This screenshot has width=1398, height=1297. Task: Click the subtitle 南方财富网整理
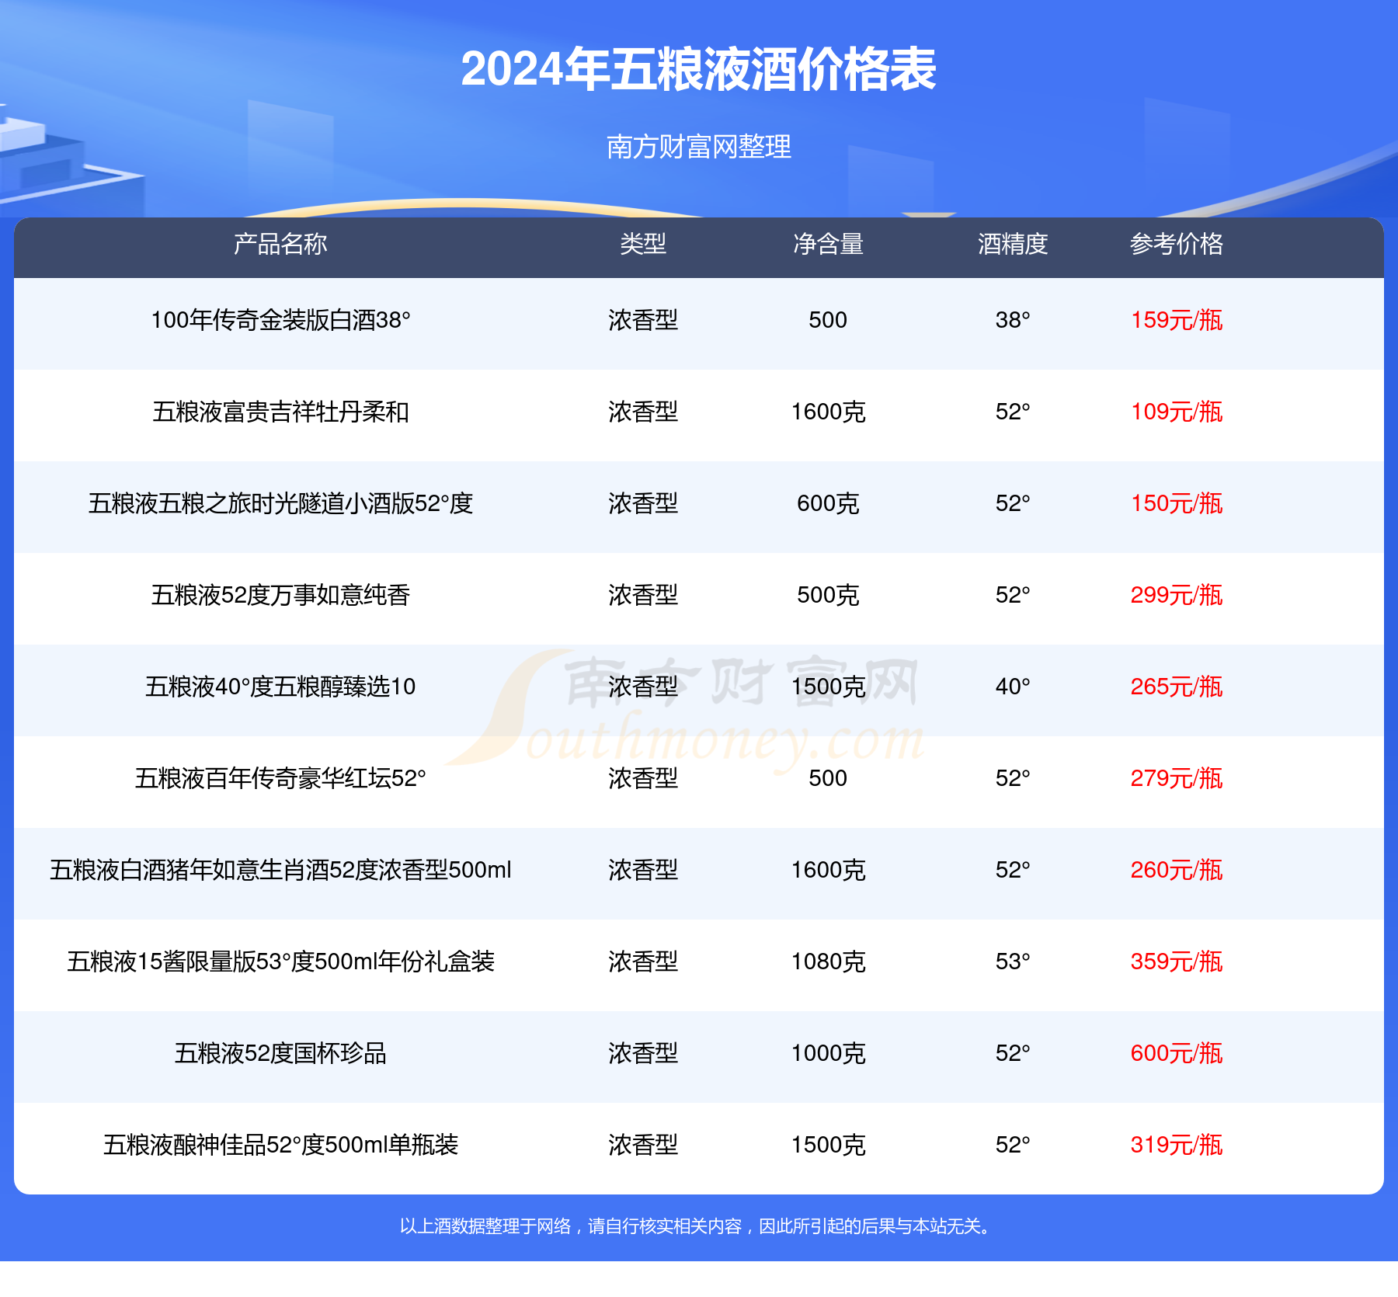tap(699, 147)
